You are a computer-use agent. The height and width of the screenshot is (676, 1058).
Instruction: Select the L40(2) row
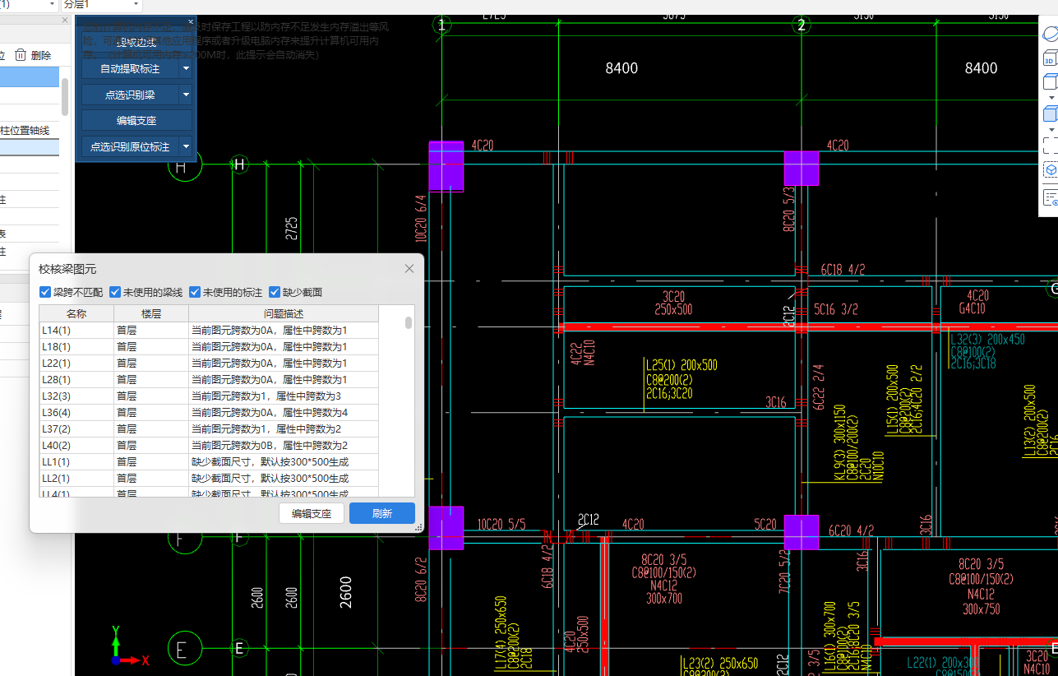click(x=209, y=445)
